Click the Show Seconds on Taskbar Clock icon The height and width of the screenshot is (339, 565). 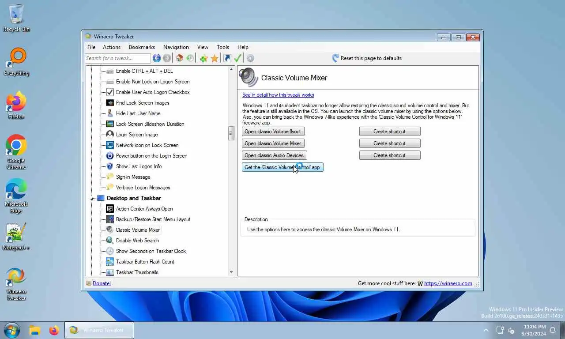coord(110,251)
